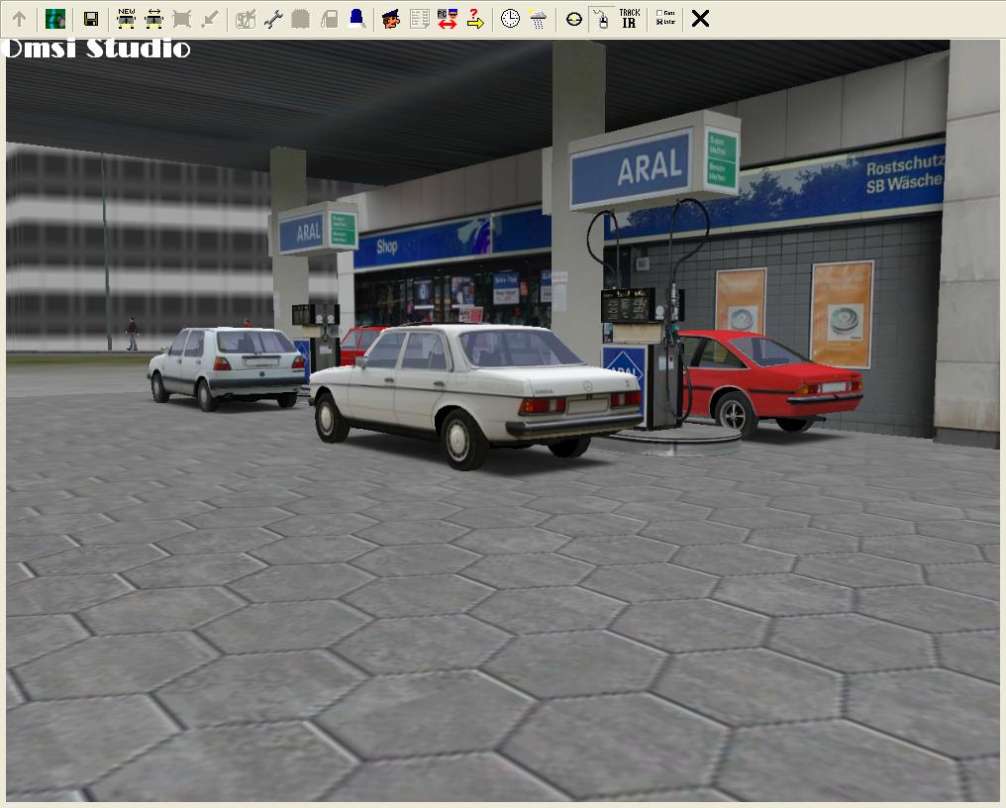Image resolution: width=1006 pixels, height=808 pixels.
Task: Place a new bus with NEW icon
Action: (x=127, y=19)
